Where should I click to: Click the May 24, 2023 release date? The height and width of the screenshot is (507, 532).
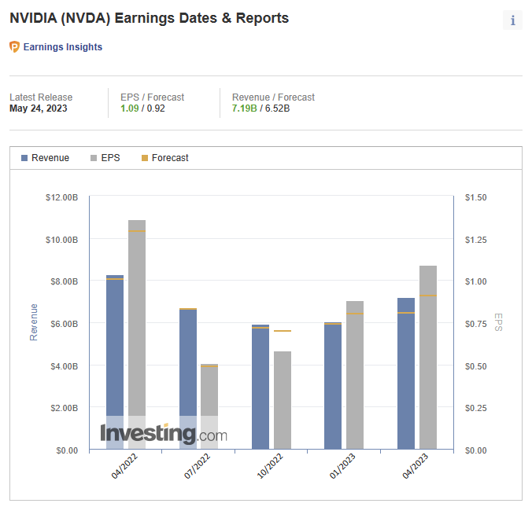tap(39, 108)
